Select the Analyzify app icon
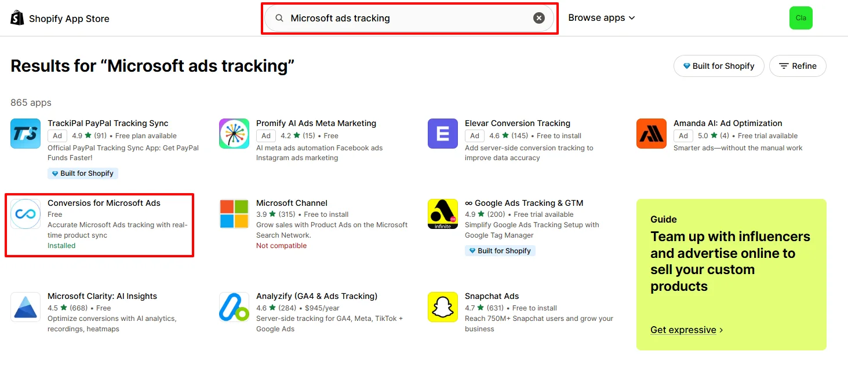The width and height of the screenshot is (848, 366). tap(234, 307)
